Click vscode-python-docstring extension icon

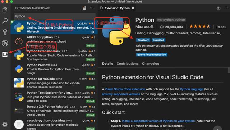19,124
